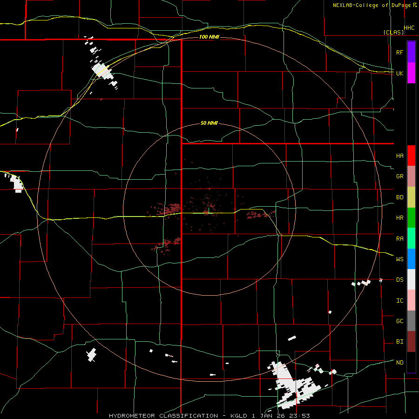
Task: Click the UK magenta legend swatch
Action: 411,73
